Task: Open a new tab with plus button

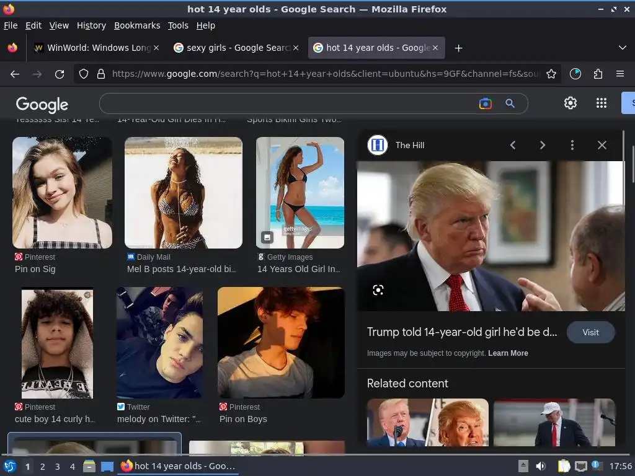Action: (458, 48)
